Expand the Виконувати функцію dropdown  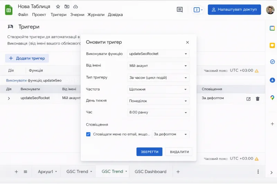click(x=158, y=54)
